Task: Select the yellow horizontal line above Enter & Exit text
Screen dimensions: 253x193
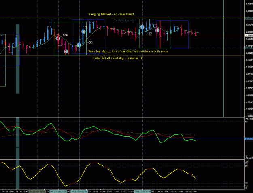Action: (122, 56)
